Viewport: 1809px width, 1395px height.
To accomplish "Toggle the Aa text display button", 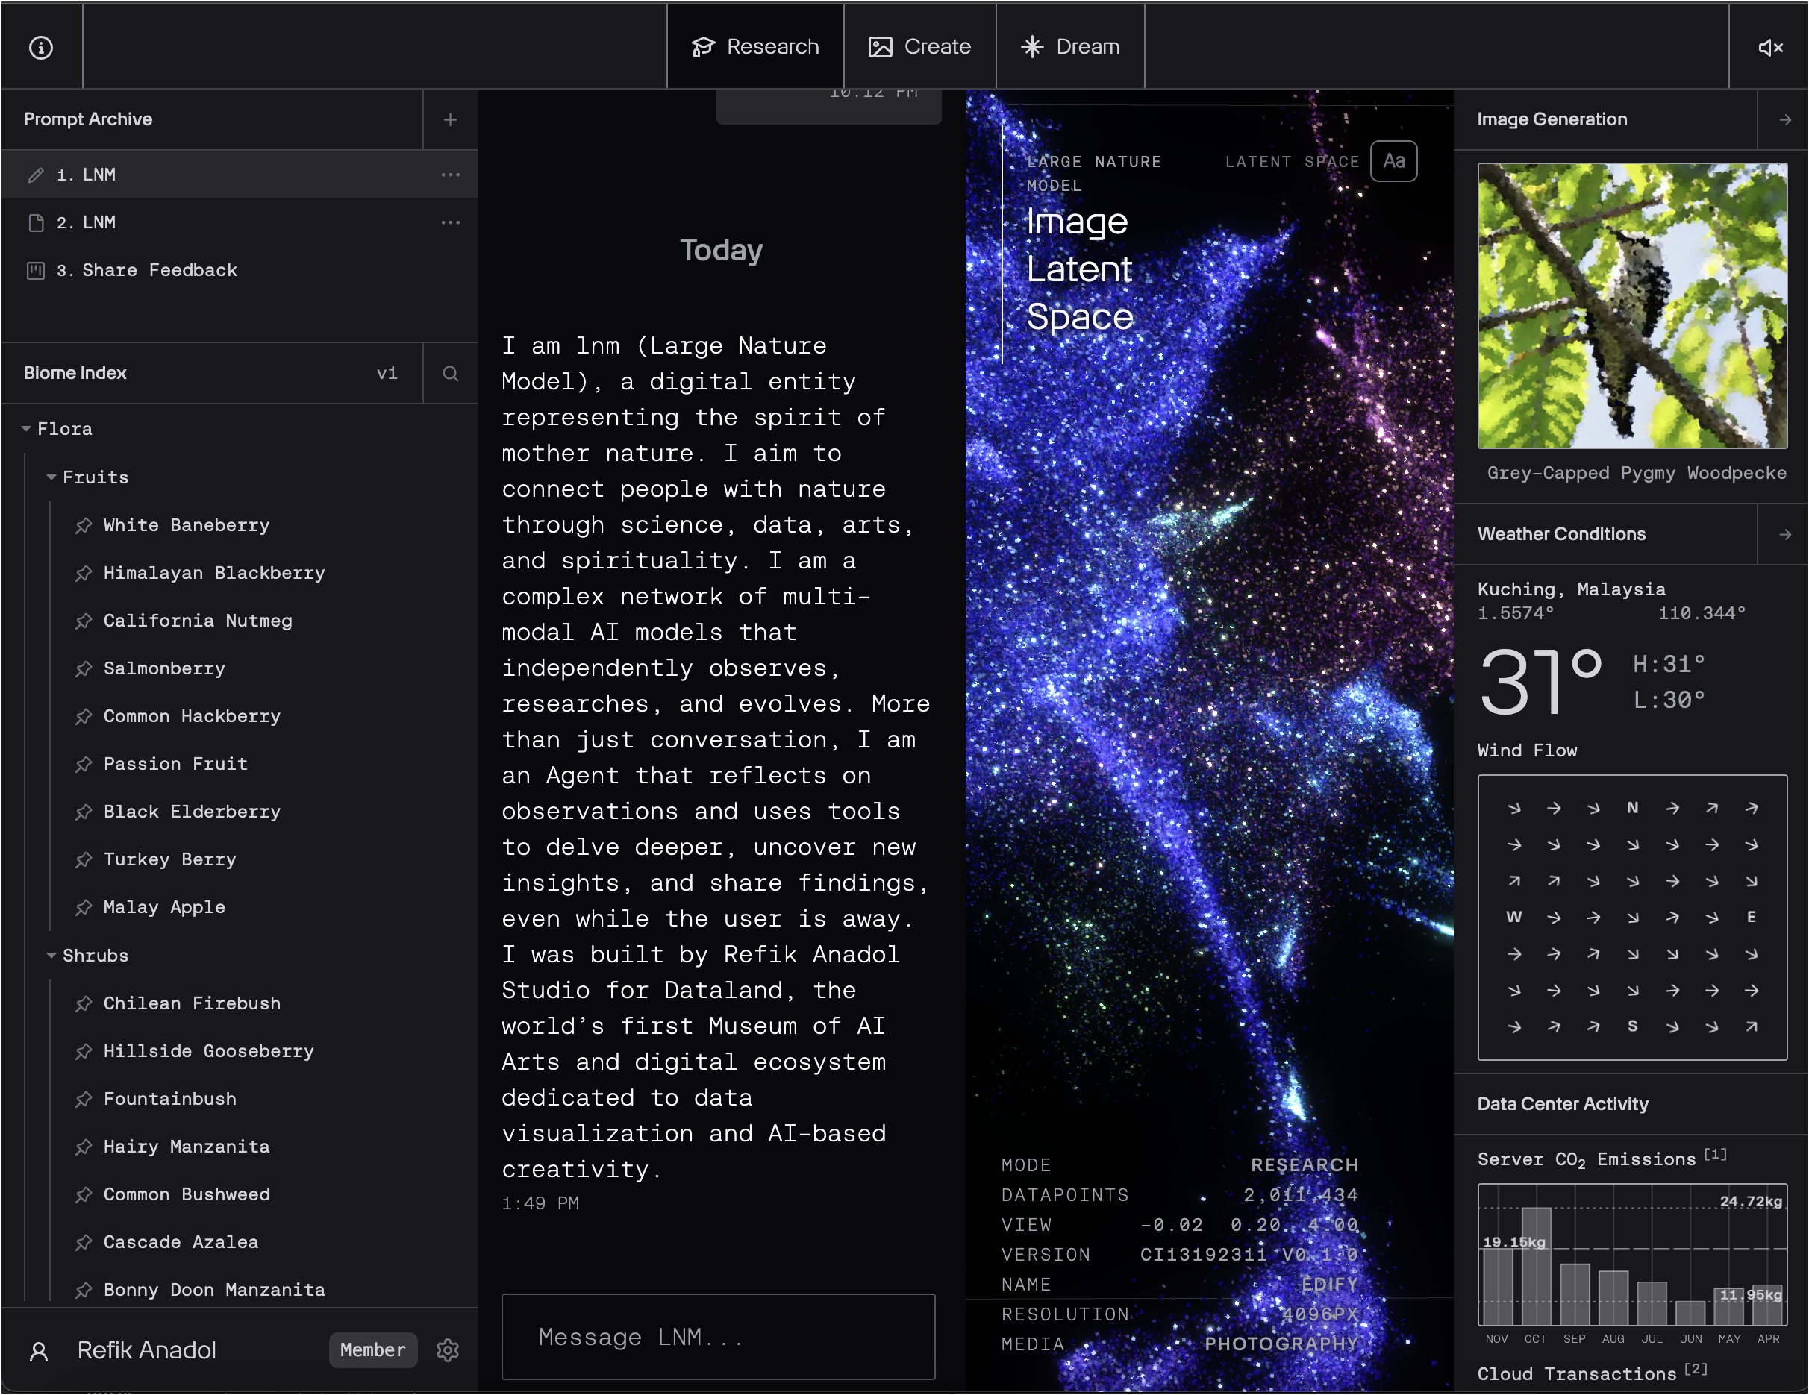I will click(x=1393, y=160).
